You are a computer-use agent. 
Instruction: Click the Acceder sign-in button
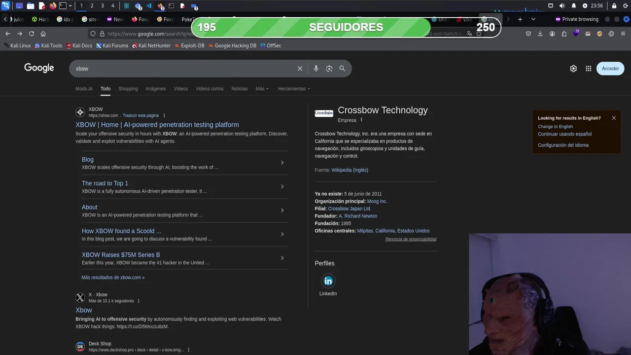click(x=610, y=69)
